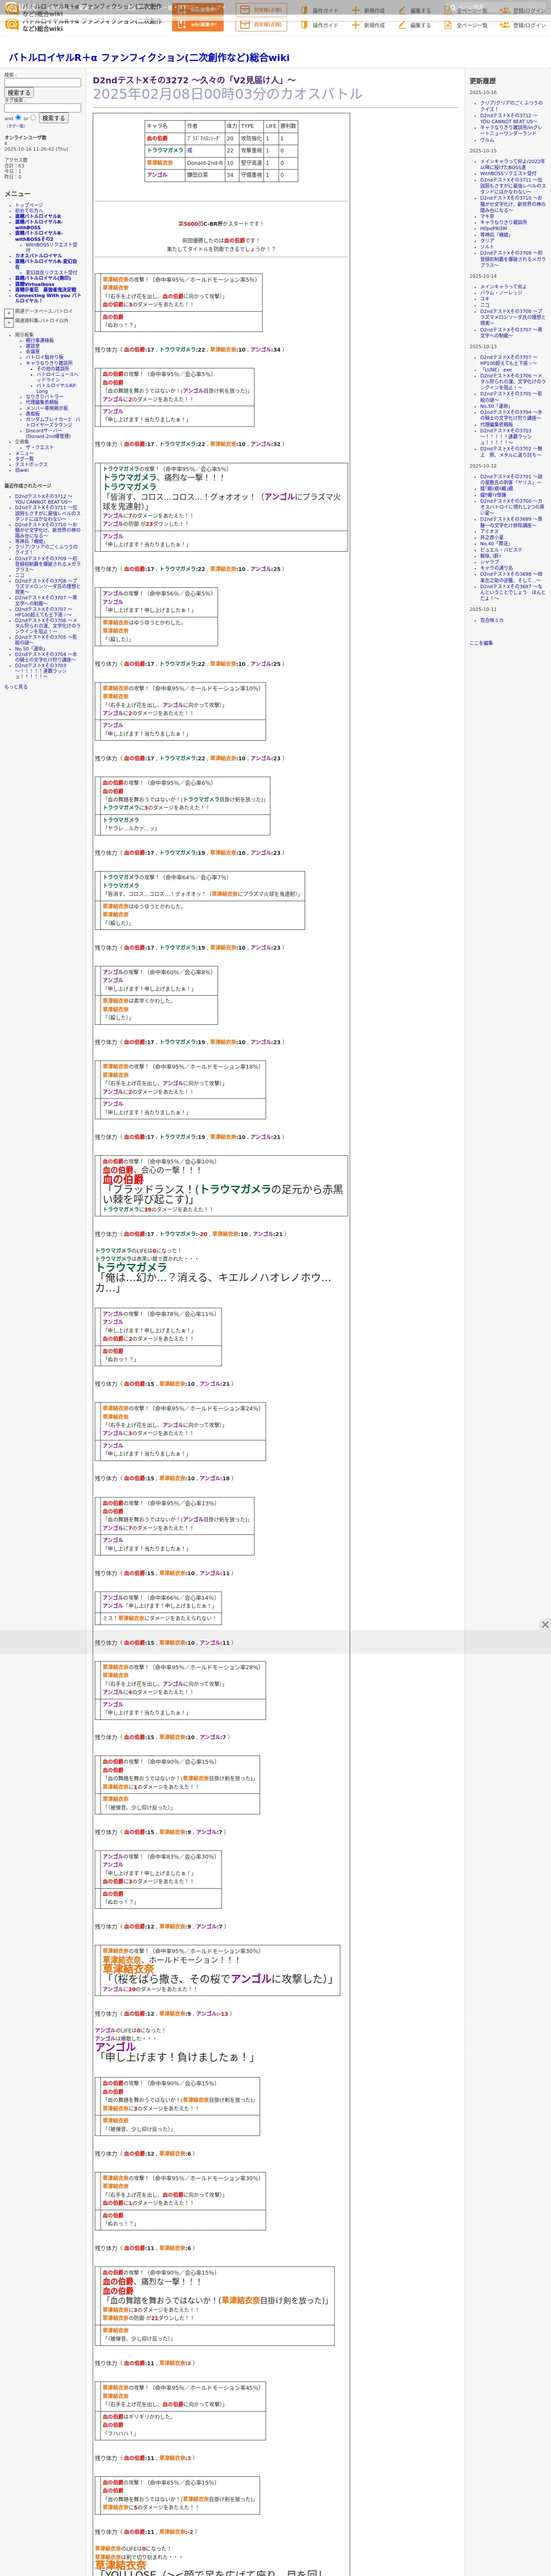This screenshot has height=2576, width=551.
Task: Open バトロイ駄弁り板 board link
Action: tap(44, 357)
